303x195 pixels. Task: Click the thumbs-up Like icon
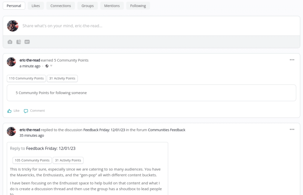9,111
